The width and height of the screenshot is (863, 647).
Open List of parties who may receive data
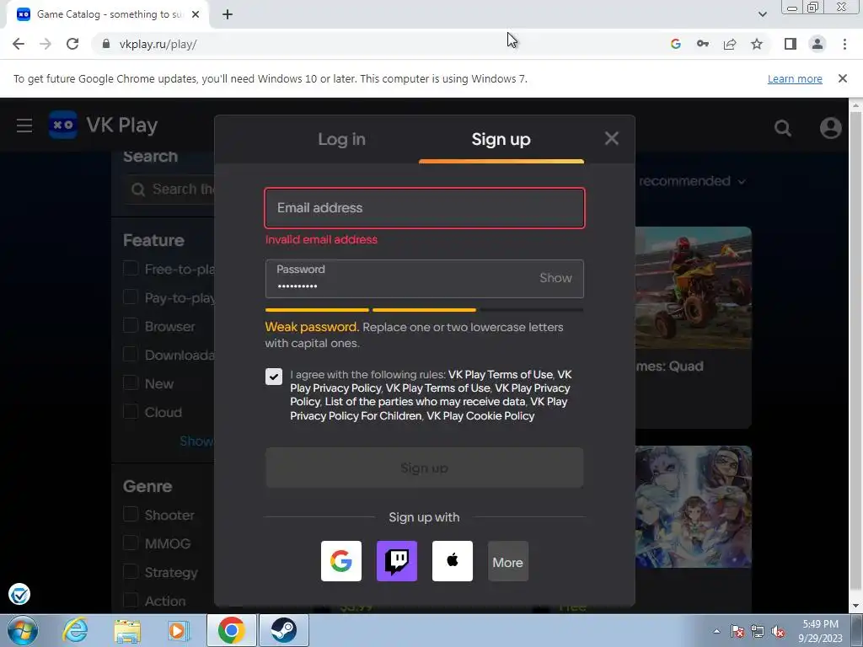pyautogui.click(x=425, y=402)
